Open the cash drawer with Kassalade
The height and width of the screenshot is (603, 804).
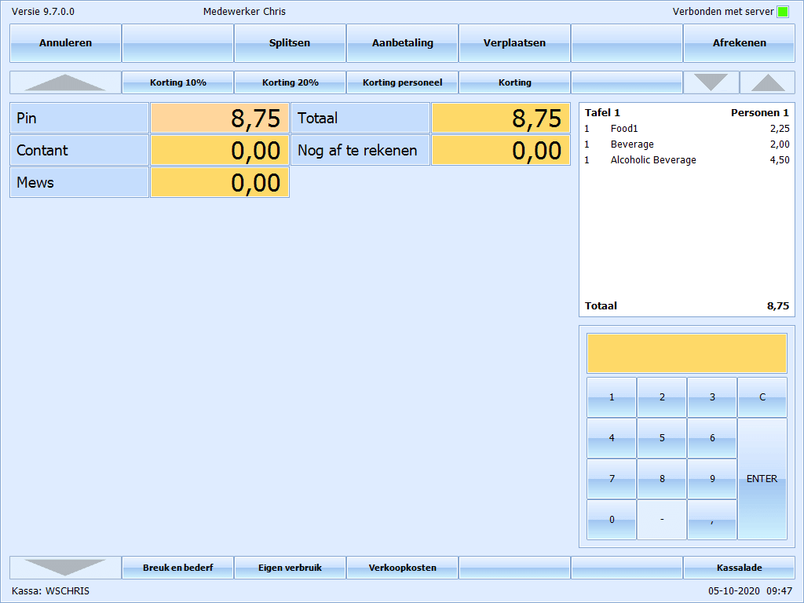tap(739, 568)
